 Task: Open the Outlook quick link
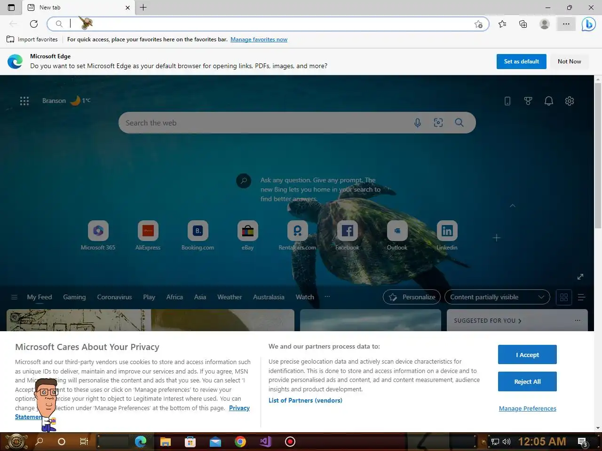397,235
